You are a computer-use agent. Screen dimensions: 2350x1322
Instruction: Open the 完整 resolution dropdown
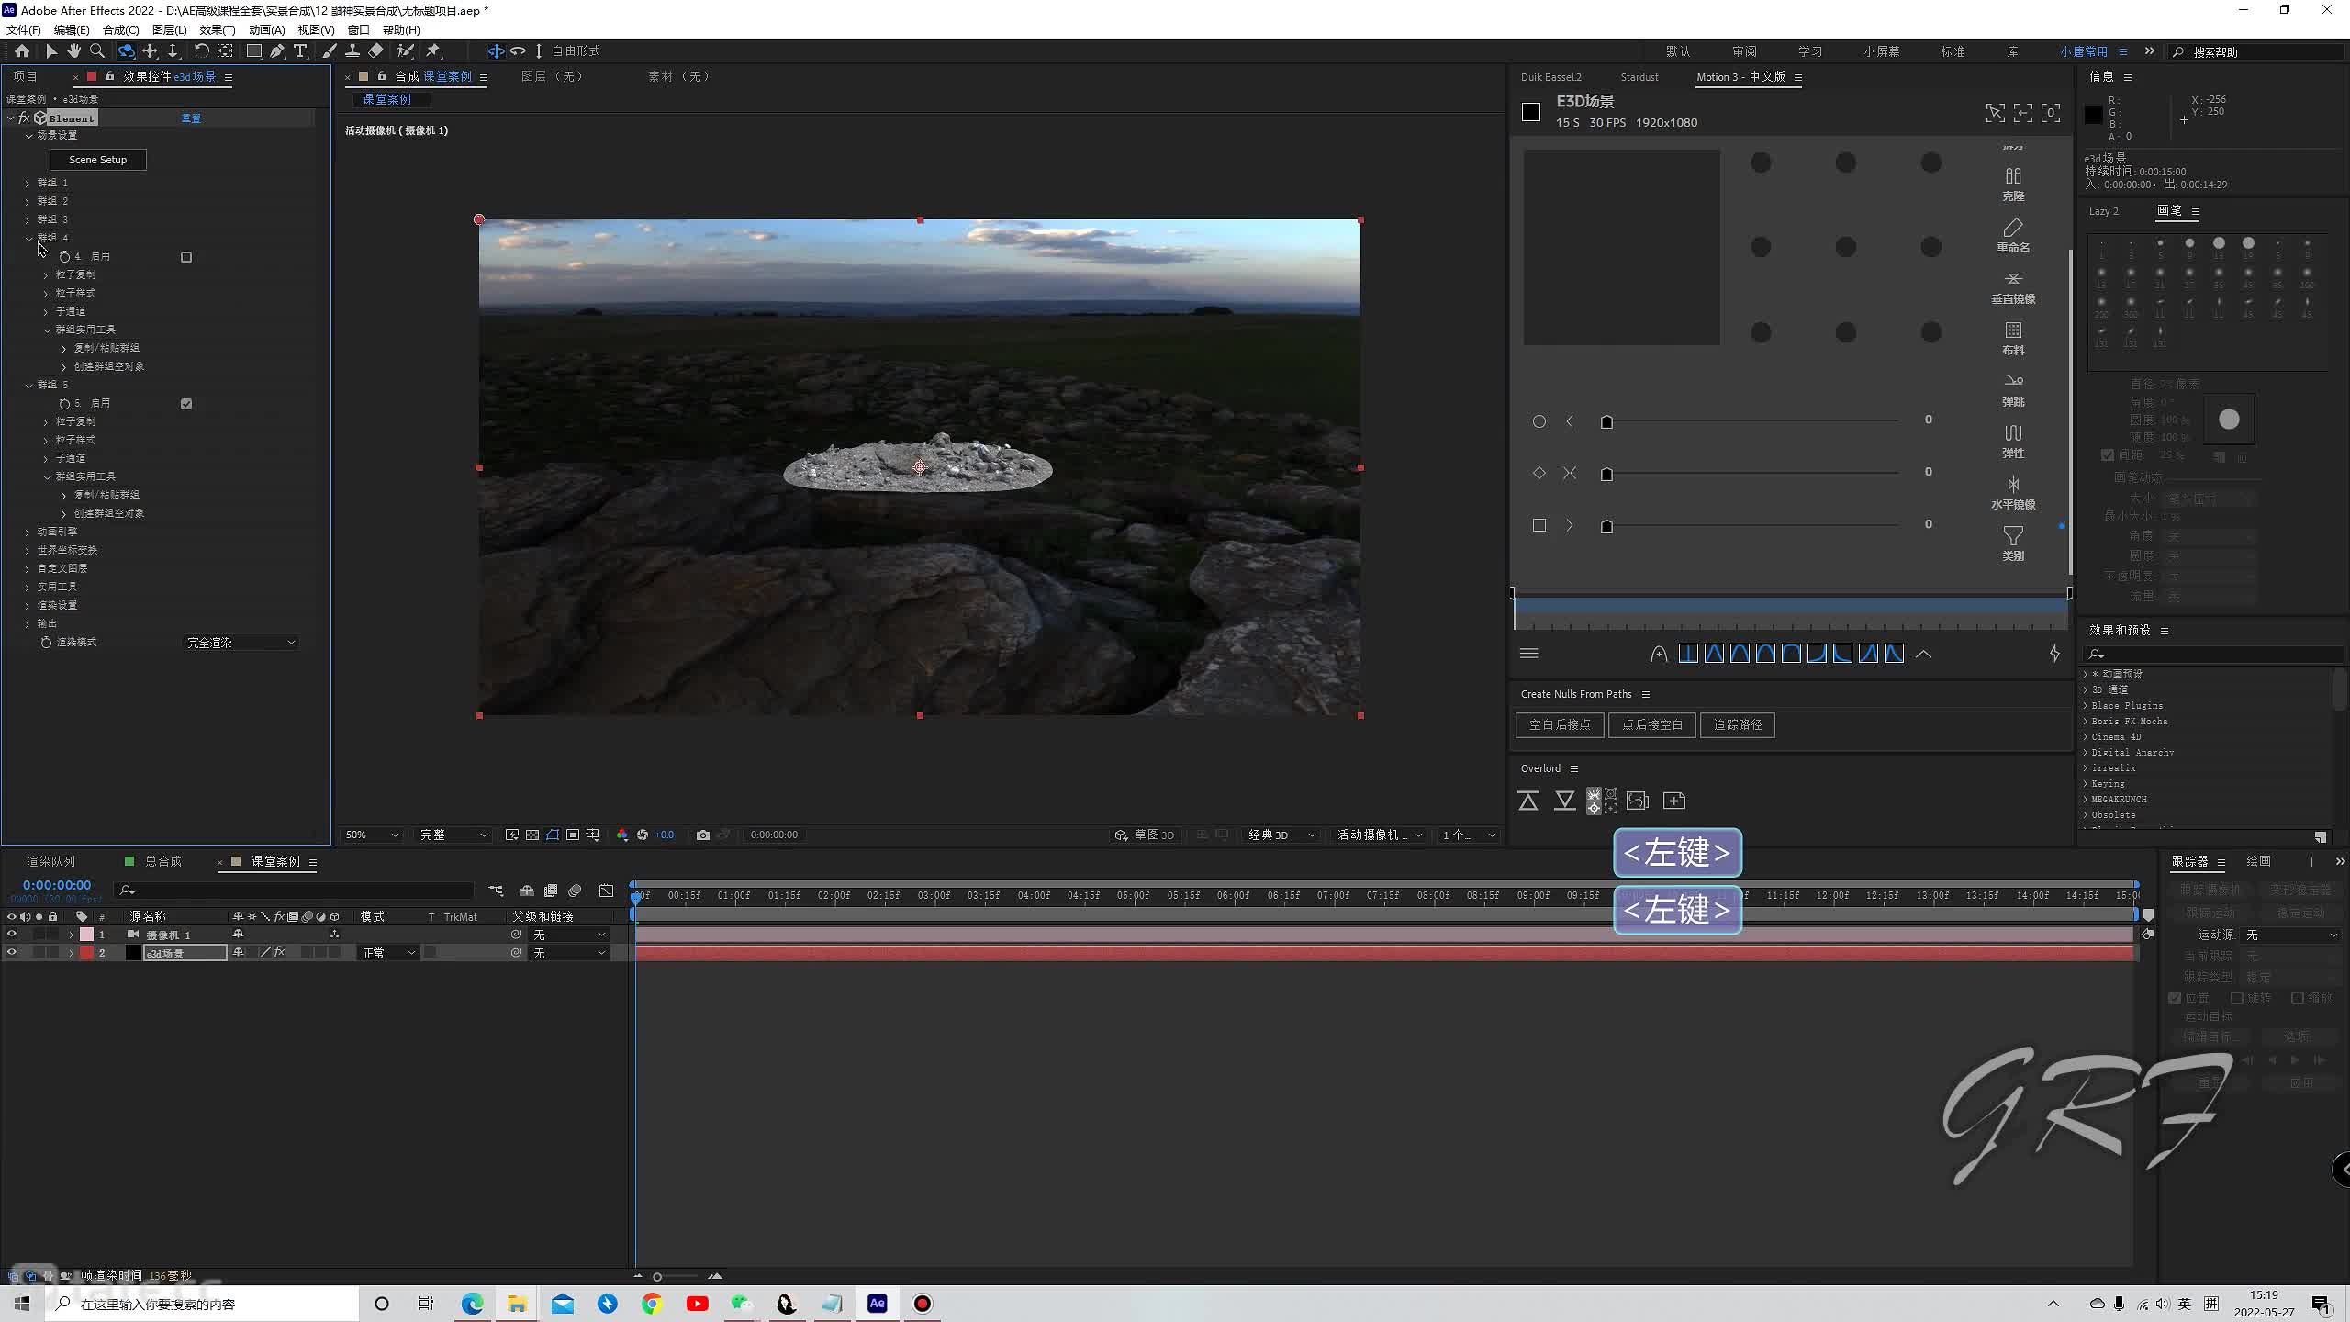click(453, 835)
